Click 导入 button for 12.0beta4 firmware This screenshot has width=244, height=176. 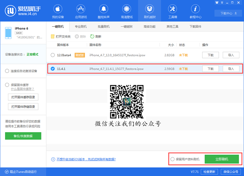[231, 55]
